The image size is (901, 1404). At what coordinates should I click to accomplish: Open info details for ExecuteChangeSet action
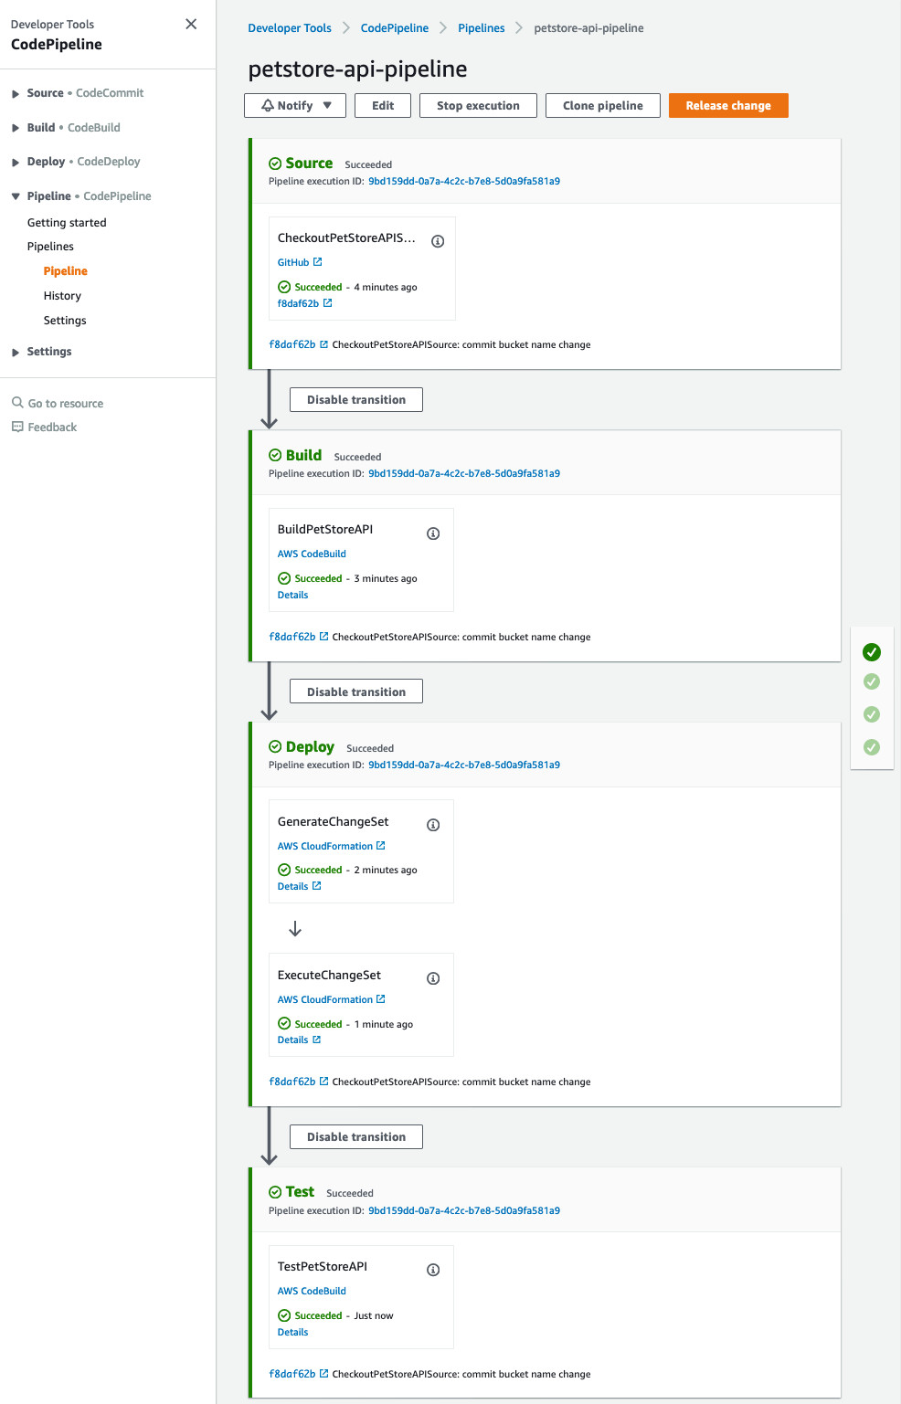coord(432,977)
